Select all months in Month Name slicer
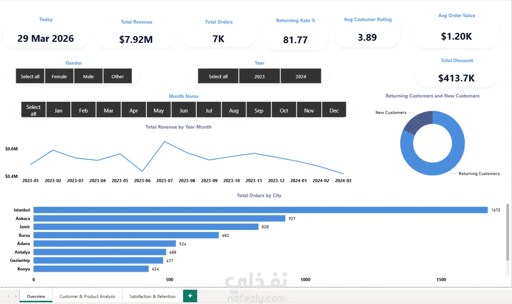Viewport: 512px width, 304px height. [x=34, y=110]
